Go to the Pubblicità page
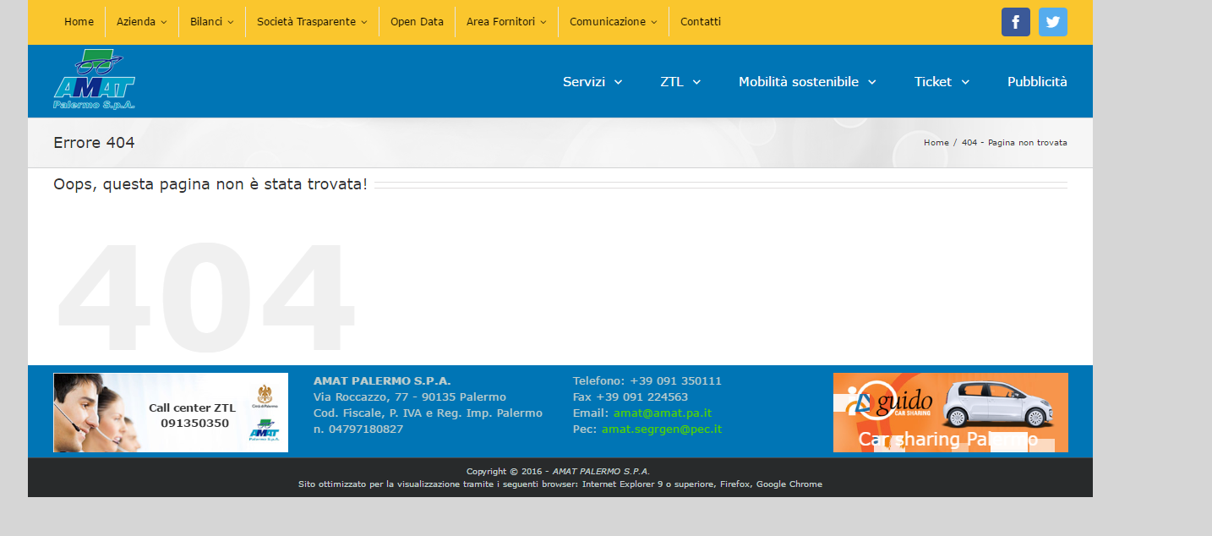1212x536 pixels. pyautogui.click(x=1037, y=82)
